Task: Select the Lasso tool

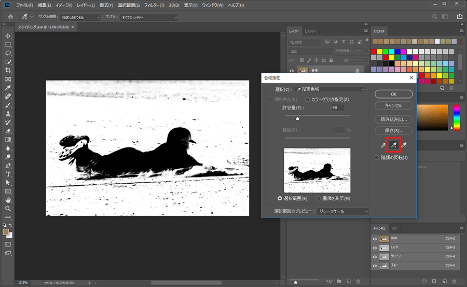Action: 8,53
